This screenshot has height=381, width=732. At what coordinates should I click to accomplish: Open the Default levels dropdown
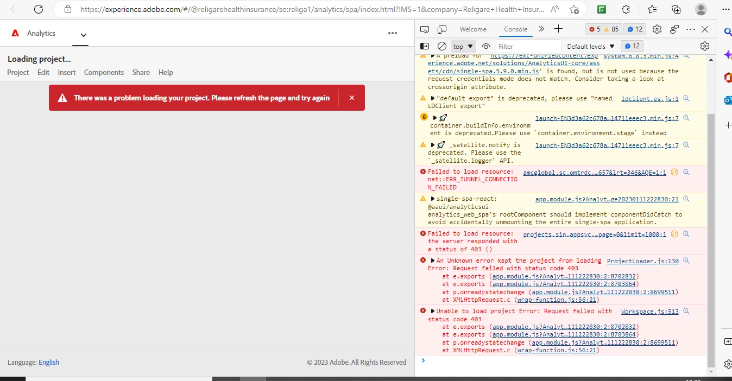coord(591,47)
